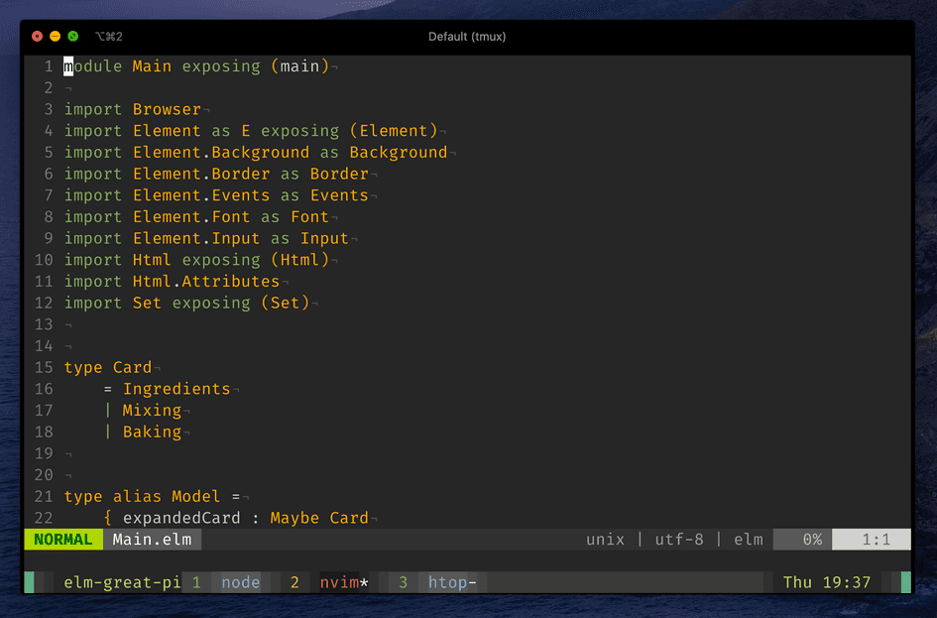Click the Main.elm filename in the statusline
The height and width of the screenshot is (618, 937).
pyautogui.click(x=152, y=540)
